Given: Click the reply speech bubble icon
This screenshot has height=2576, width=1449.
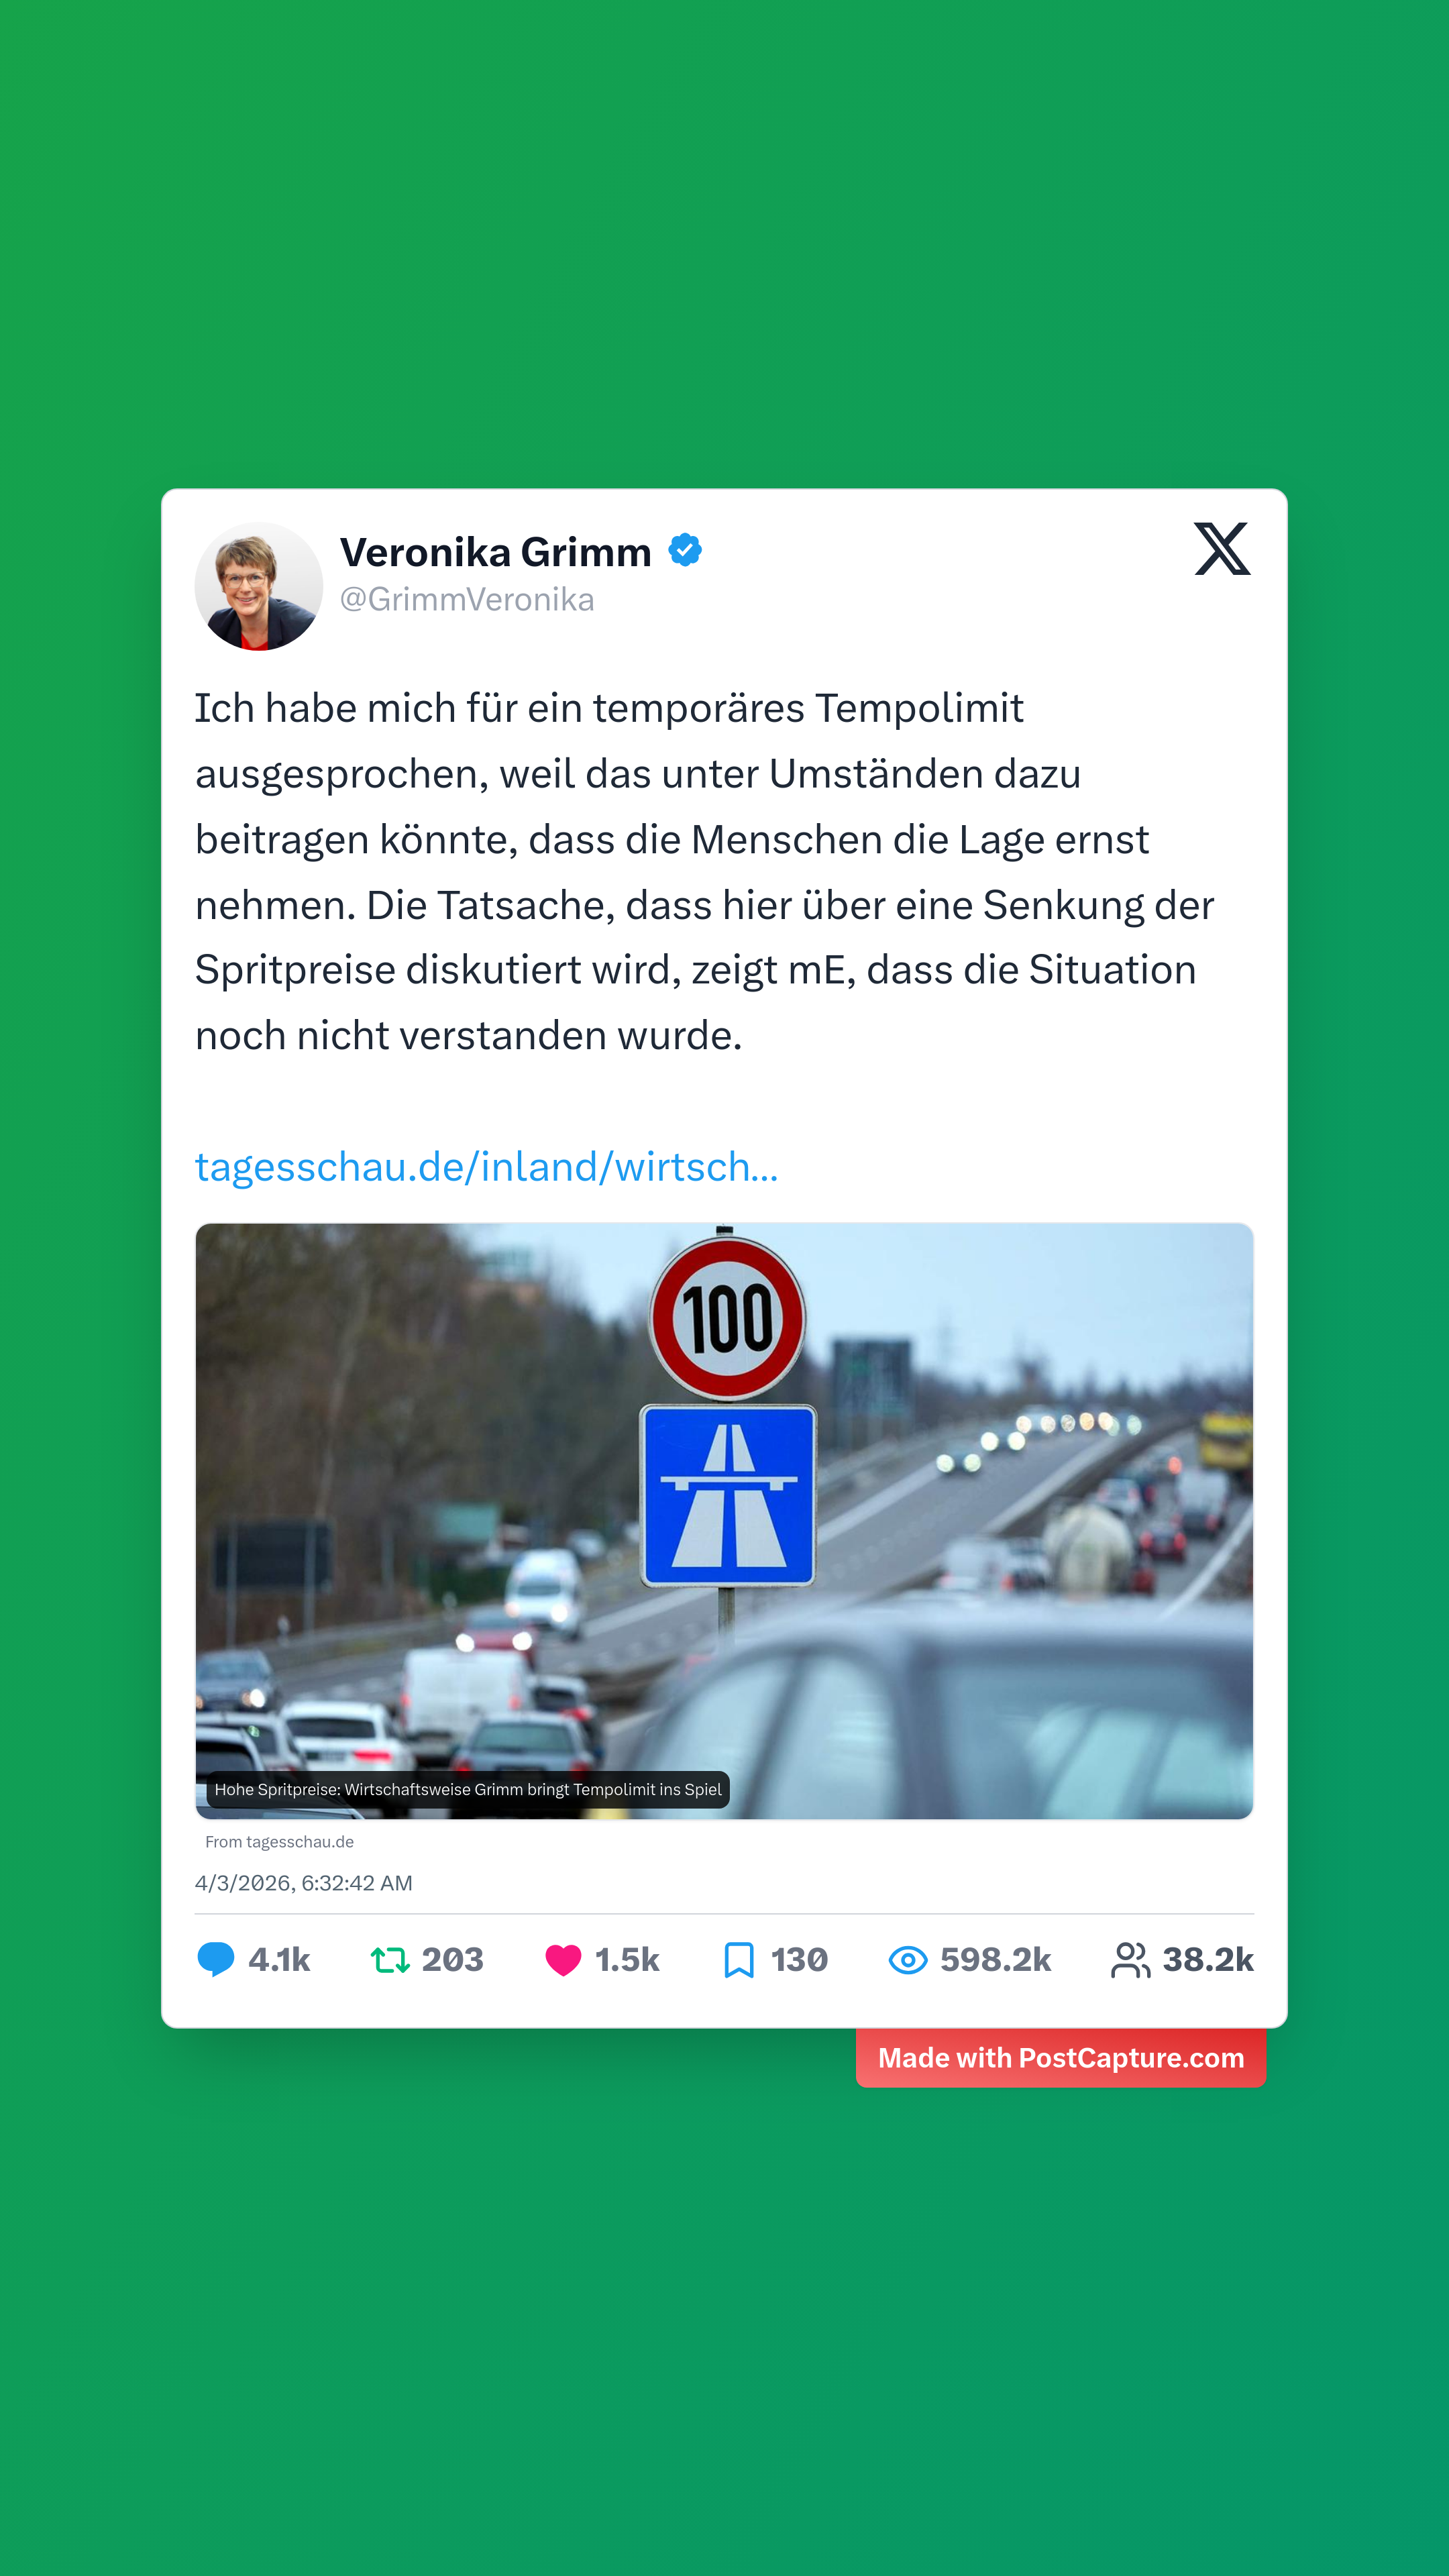Looking at the screenshot, I should (215, 1959).
